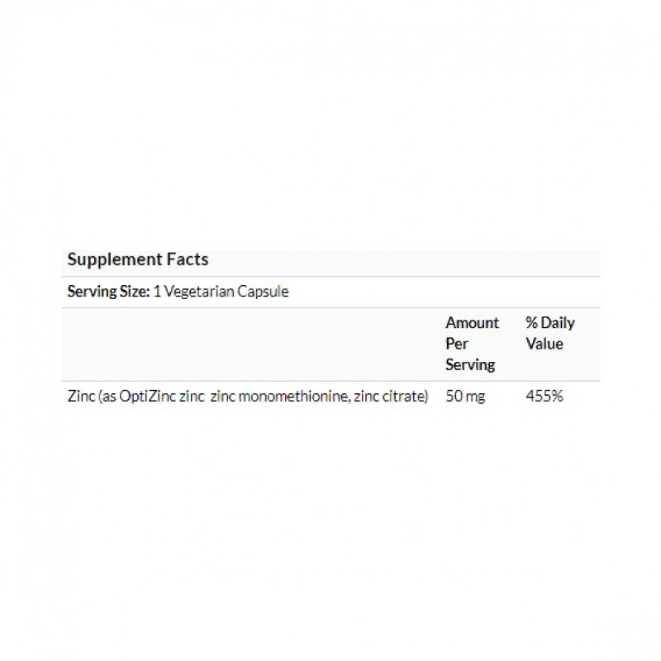Viewport: 661px width, 661px height.
Task: Select the word "Vegetarian" in serving size
Action: point(197,292)
